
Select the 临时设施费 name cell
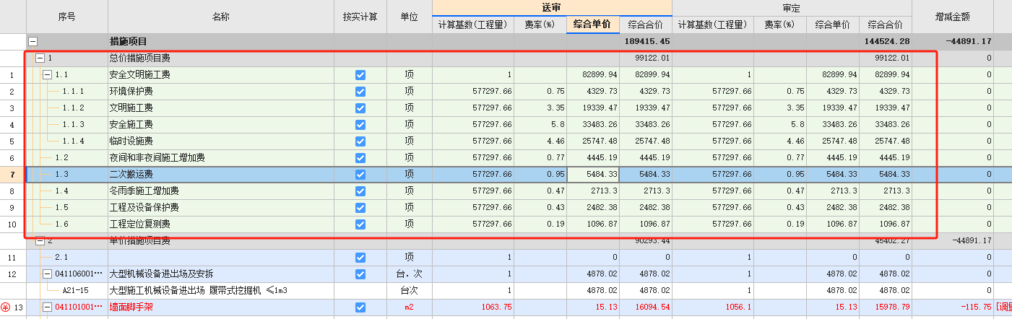(221, 141)
